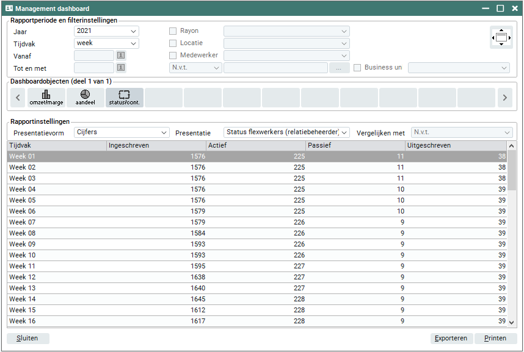
Task: Open calendar picker next to Vanaf
Action: click(121, 56)
